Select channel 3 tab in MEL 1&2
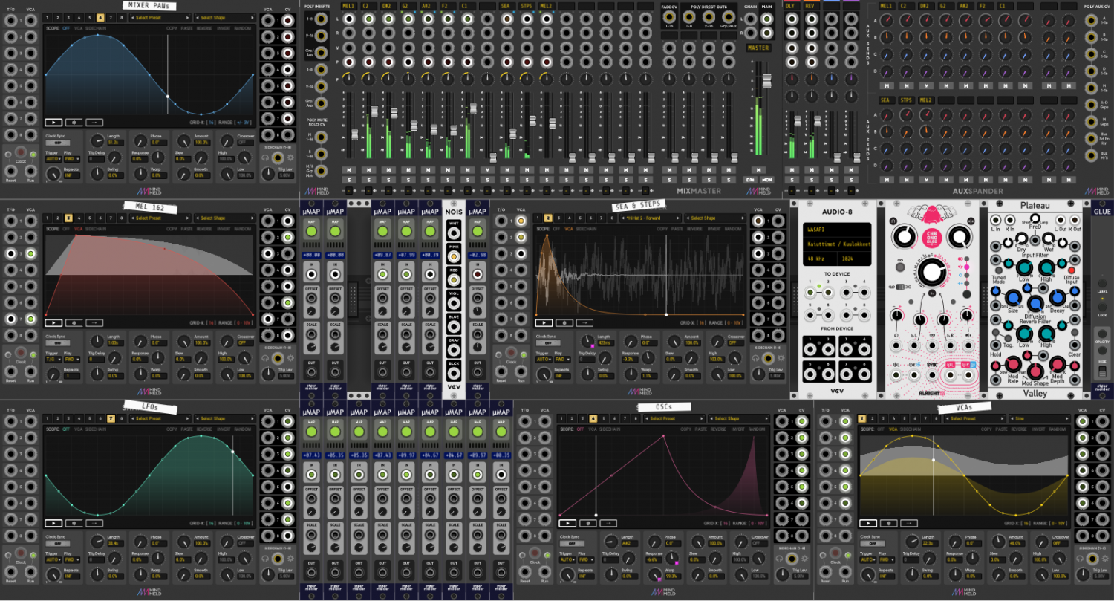The width and height of the screenshot is (1114, 601). (x=68, y=218)
